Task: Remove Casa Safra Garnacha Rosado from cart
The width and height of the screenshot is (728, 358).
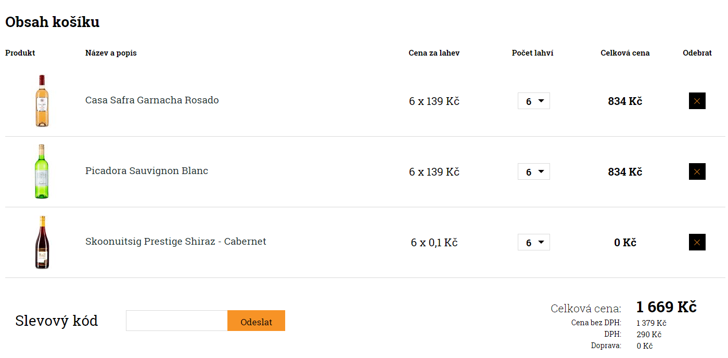Action: 697,101
